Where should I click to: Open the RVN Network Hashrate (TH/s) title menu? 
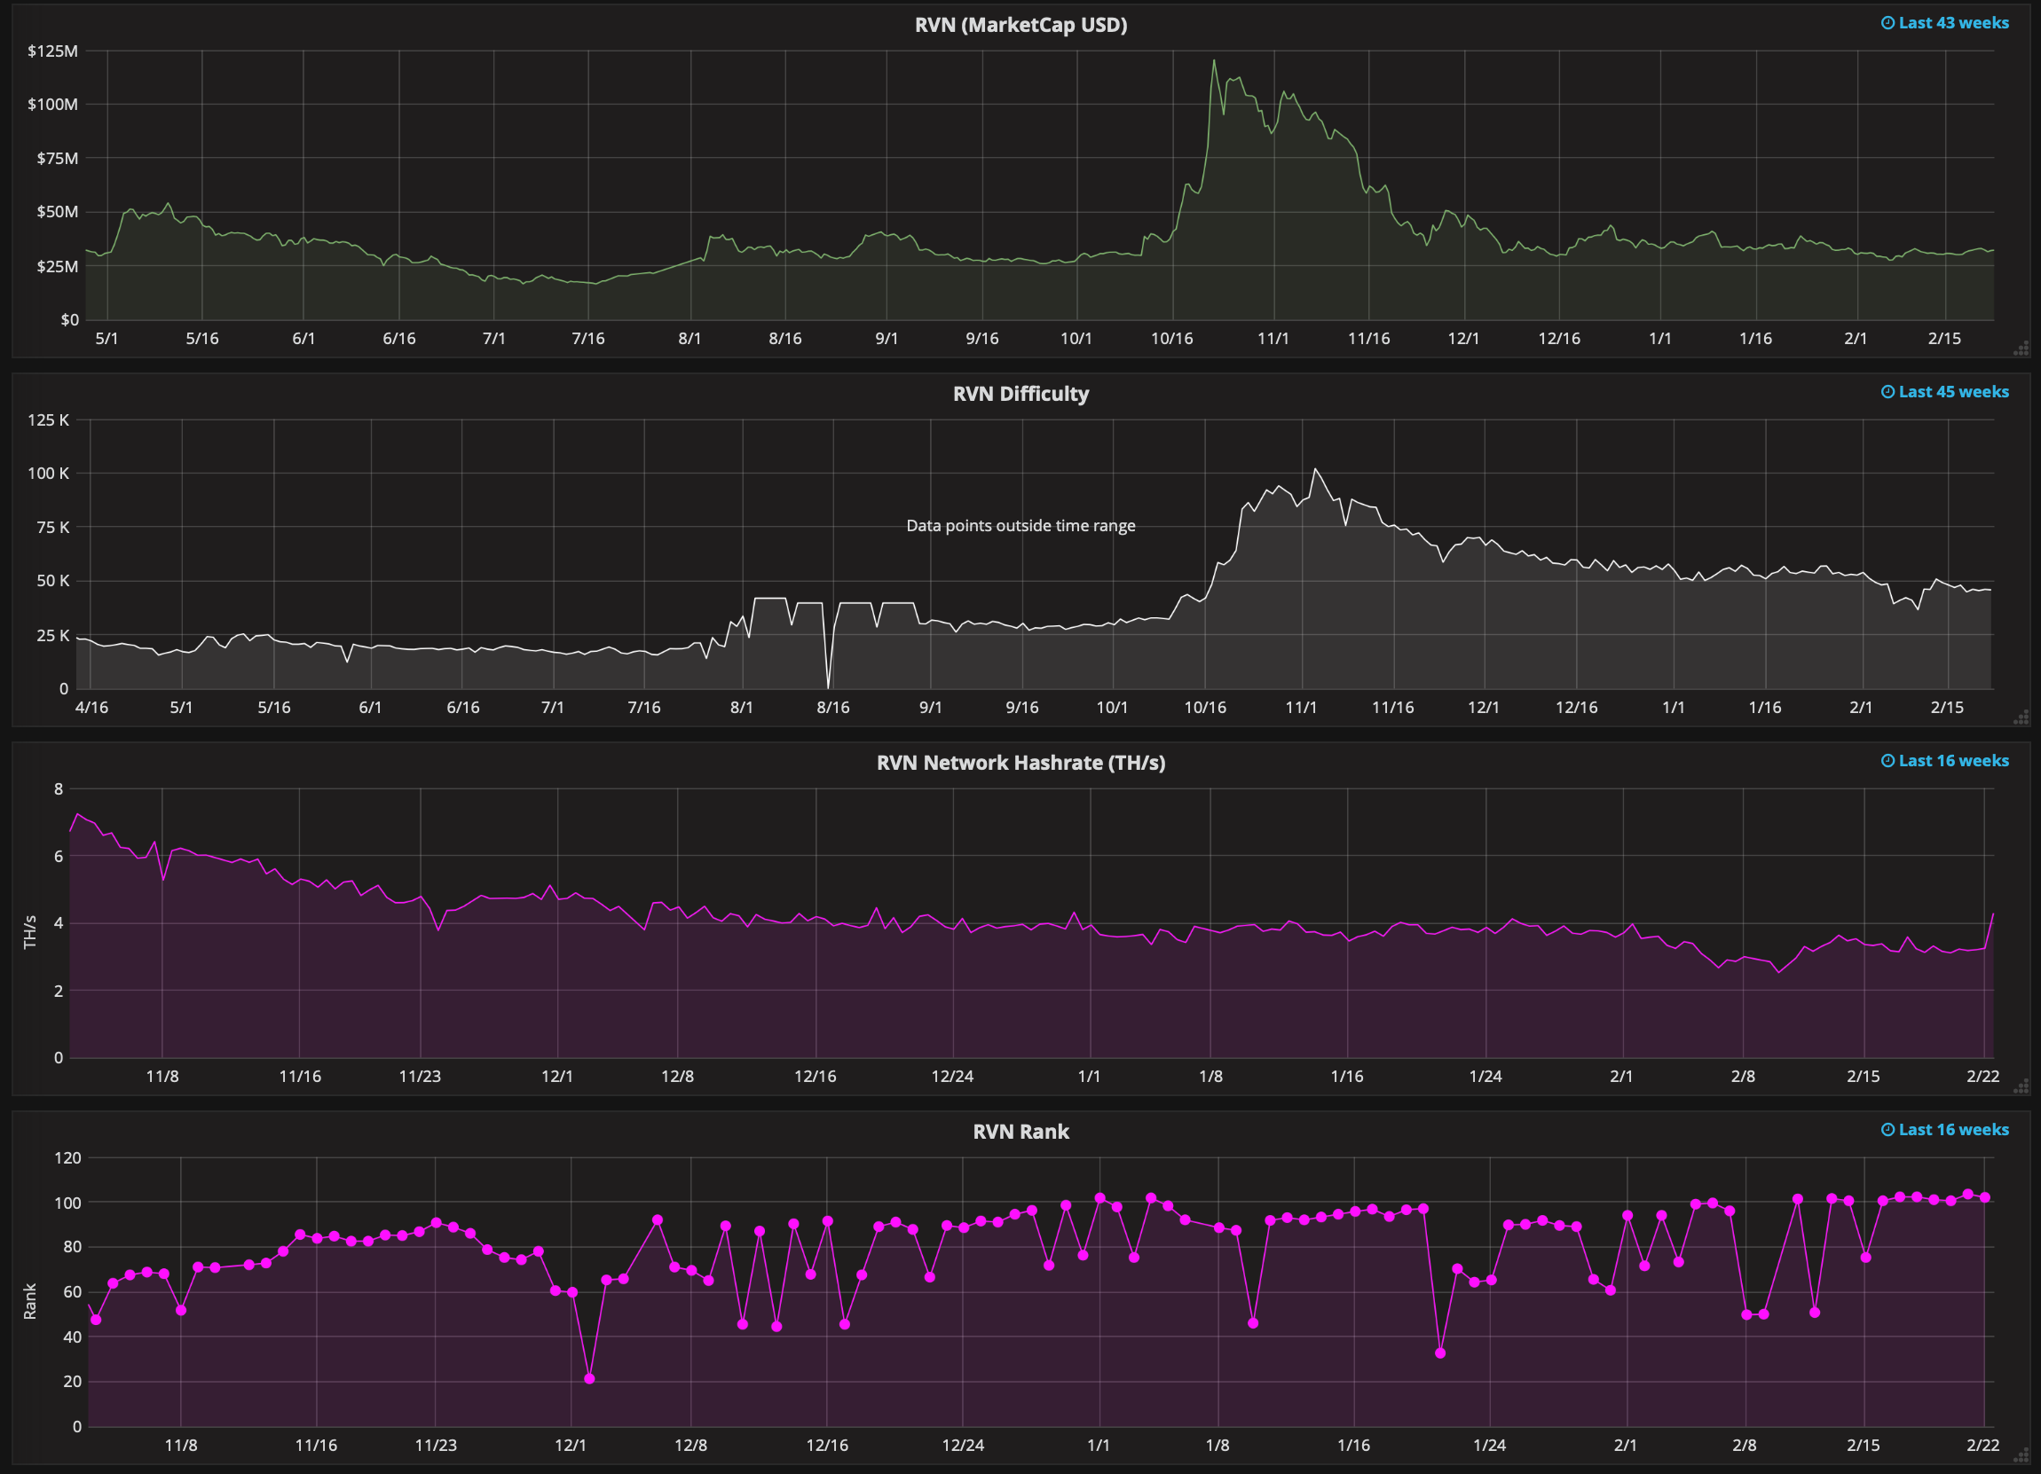pyautogui.click(x=1020, y=763)
